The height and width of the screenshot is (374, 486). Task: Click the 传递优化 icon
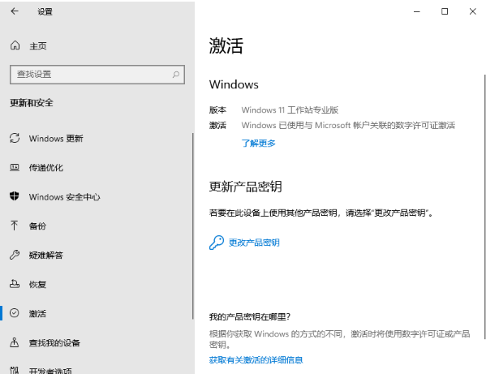tap(15, 168)
